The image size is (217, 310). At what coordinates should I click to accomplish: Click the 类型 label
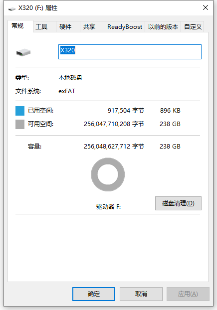(x=22, y=78)
